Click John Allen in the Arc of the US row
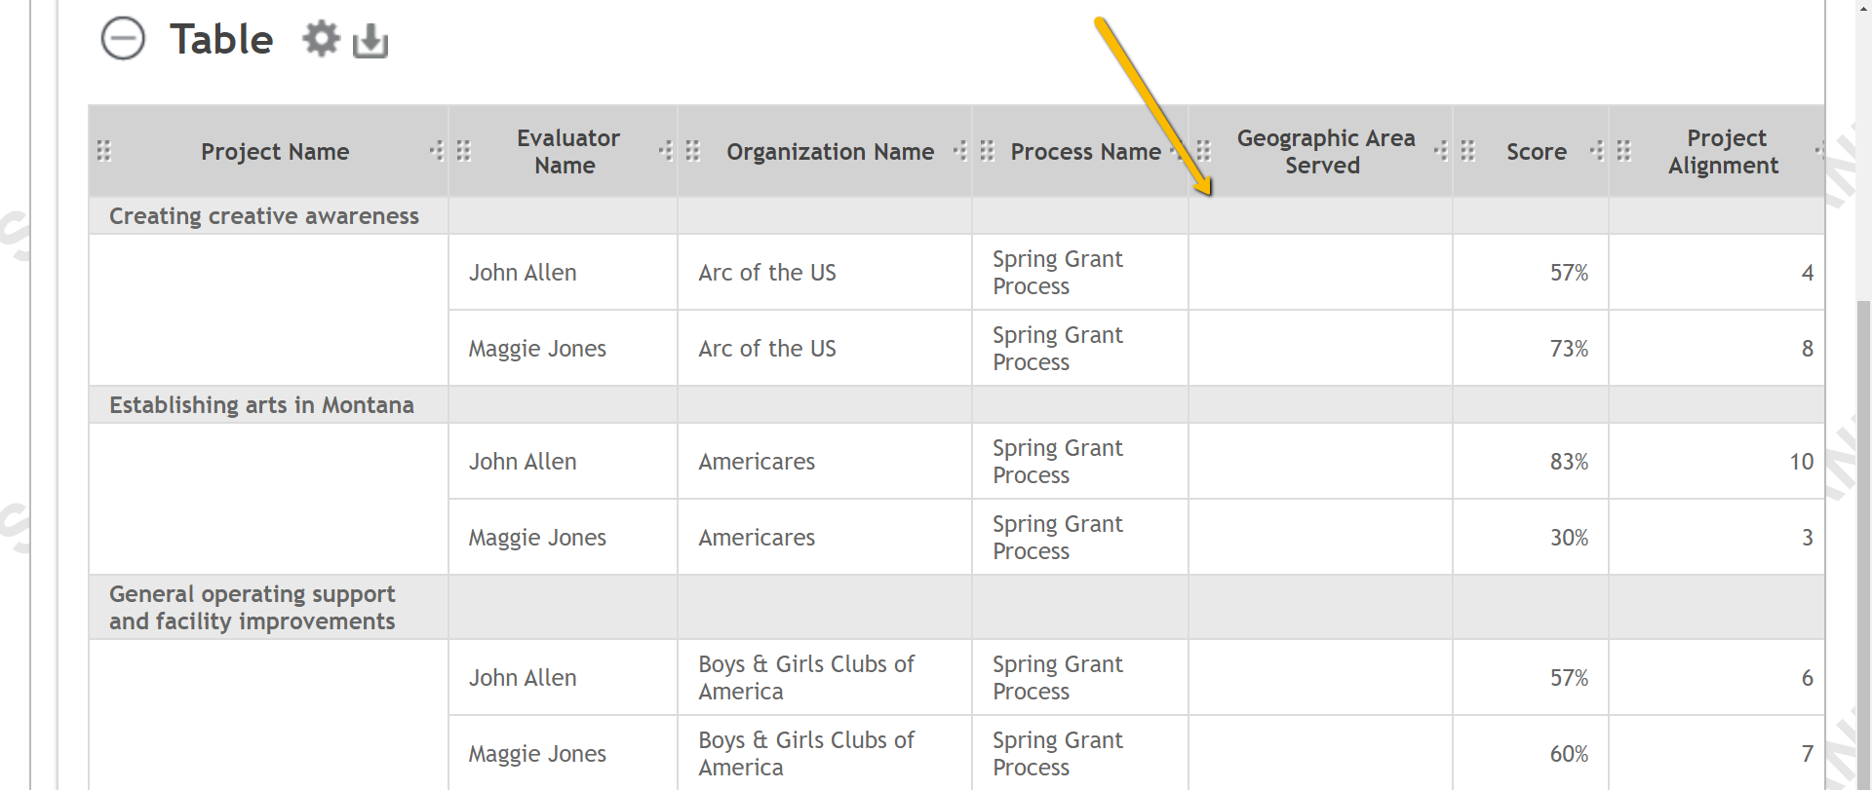 (523, 273)
